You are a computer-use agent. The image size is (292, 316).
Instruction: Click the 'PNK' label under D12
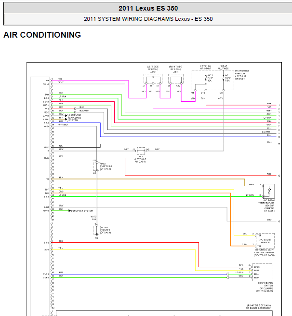(x=203, y=98)
